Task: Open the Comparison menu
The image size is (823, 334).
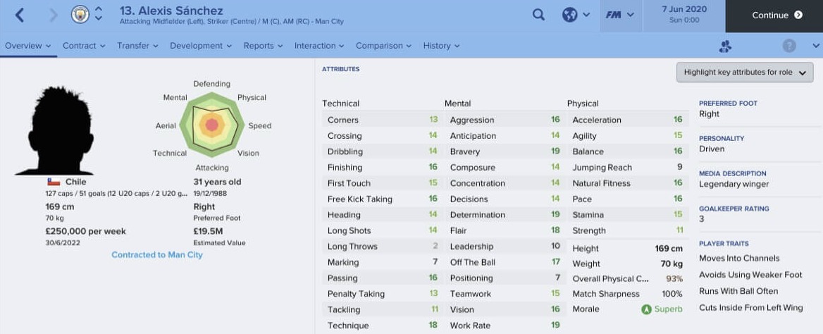Action: click(x=384, y=46)
